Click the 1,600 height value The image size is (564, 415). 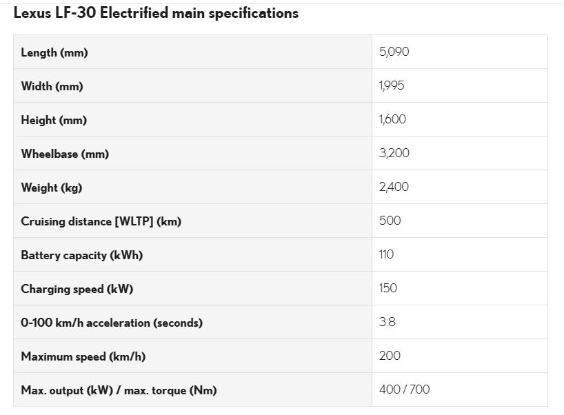[392, 119]
